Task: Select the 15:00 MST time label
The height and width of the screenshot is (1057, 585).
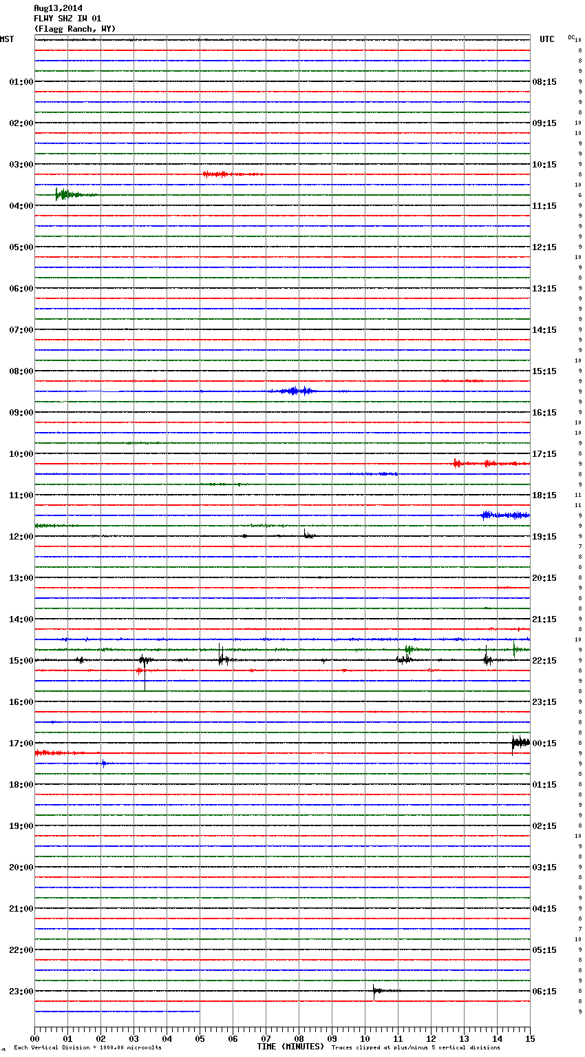Action: tap(21, 661)
